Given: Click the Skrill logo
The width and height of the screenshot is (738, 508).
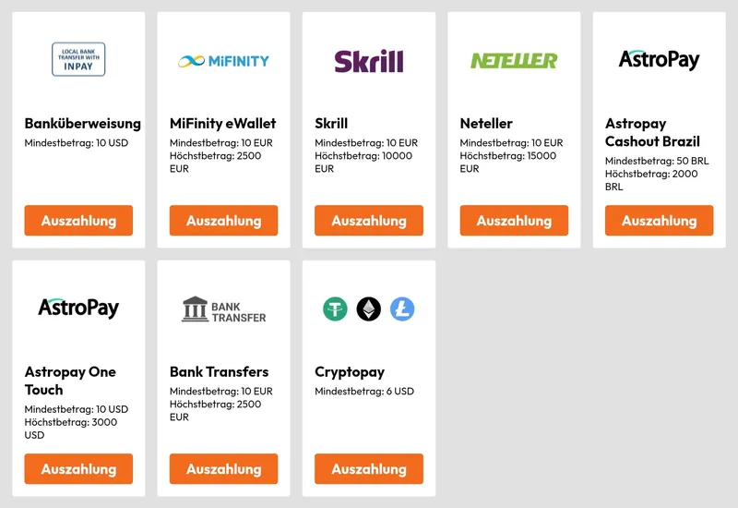Looking at the screenshot, I should 369,61.
